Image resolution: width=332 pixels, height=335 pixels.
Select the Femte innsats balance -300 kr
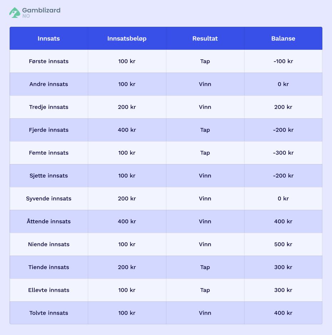[x=283, y=153]
